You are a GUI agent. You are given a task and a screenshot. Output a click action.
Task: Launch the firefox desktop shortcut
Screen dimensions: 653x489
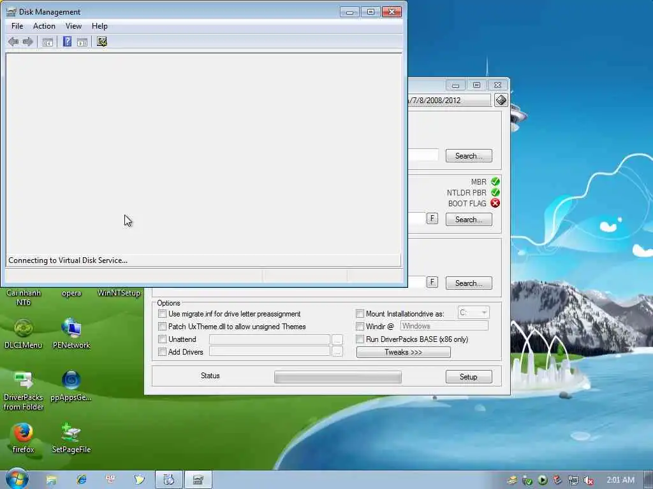pos(23,438)
